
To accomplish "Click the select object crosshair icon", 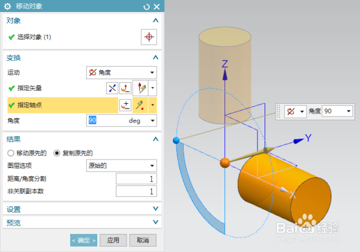I will pos(149,37).
